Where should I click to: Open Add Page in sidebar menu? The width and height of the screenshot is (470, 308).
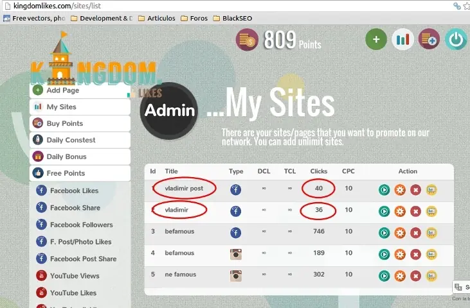(80, 90)
